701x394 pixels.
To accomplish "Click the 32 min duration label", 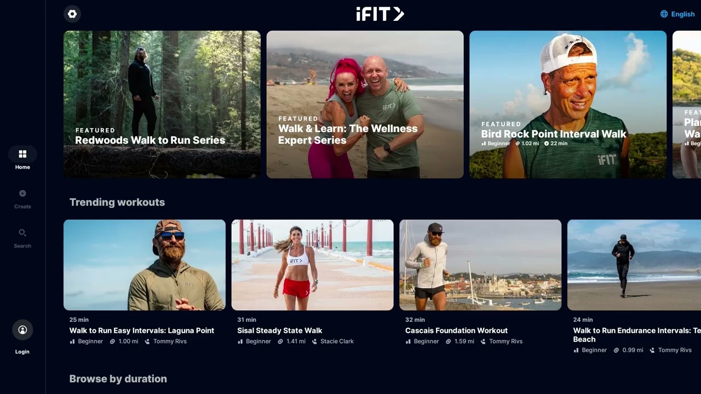I will (415, 320).
